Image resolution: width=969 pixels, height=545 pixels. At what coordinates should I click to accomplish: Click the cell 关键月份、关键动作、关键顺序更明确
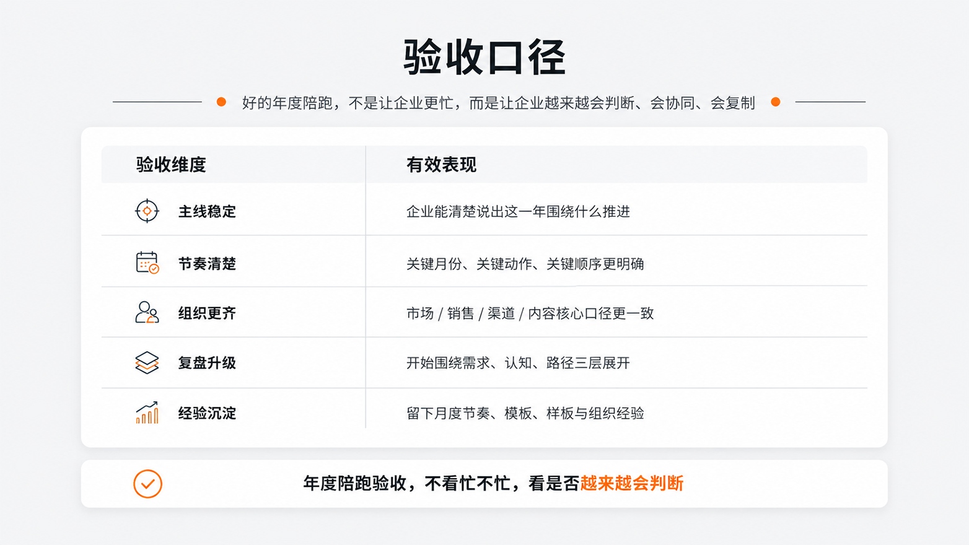pos(525,264)
